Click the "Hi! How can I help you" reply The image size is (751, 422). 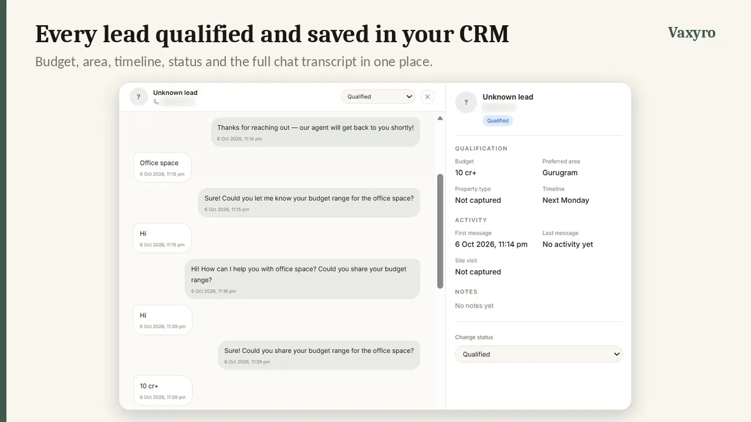click(303, 279)
